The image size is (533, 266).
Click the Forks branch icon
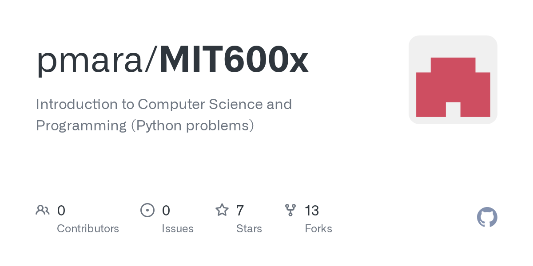coord(290,210)
